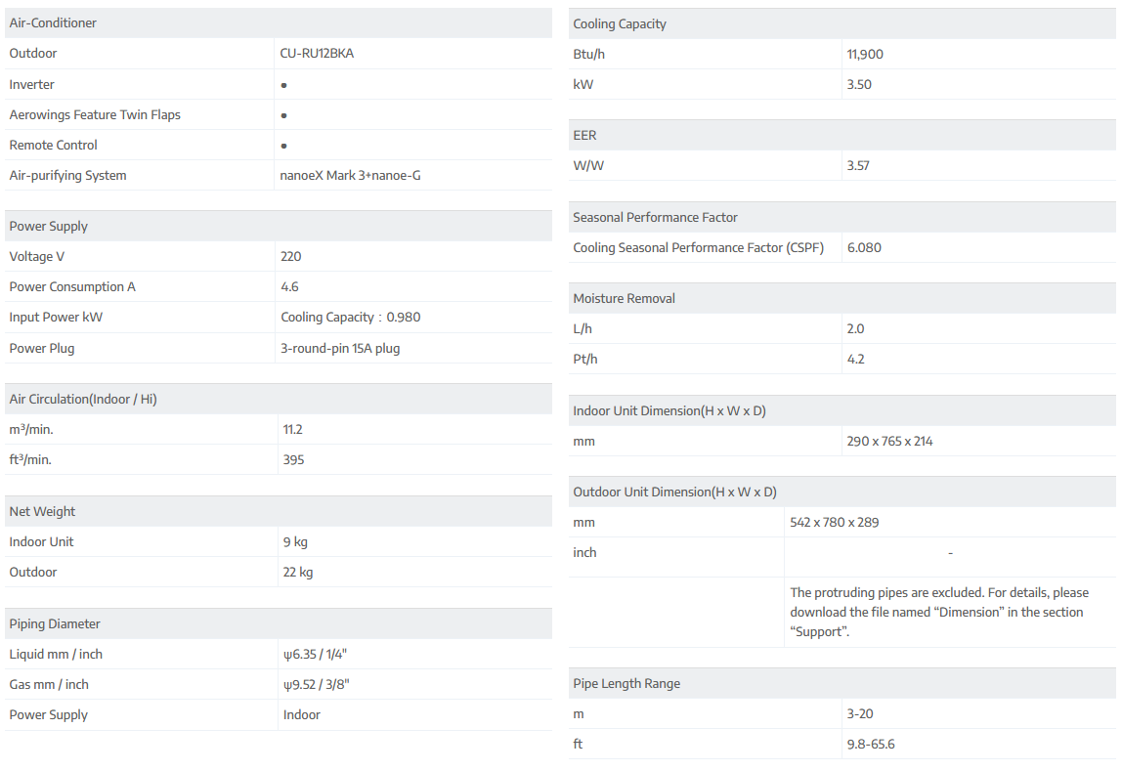The width and height of the screenshot is (1122, 771).
Task: Click the CU-RU12BKA outdoor model value
Action: (317, 54)
